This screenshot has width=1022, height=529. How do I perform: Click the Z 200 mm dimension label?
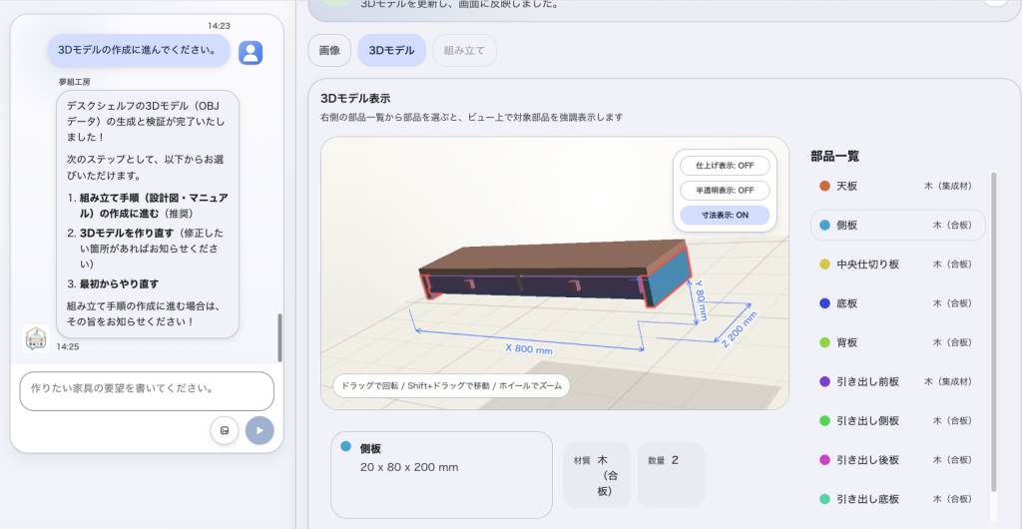739,329
